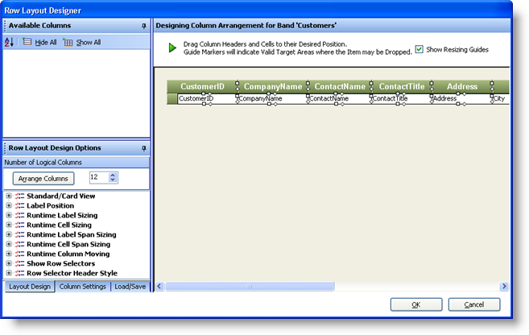Viewport: 529px width, 335px height.
Task: Cancel the Row Layout Designer dialog
Action: click(474, 305)
